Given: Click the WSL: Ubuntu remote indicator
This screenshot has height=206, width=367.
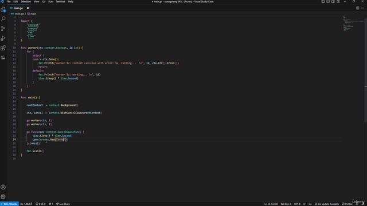Looking at the screenshot, I should 9,204.
